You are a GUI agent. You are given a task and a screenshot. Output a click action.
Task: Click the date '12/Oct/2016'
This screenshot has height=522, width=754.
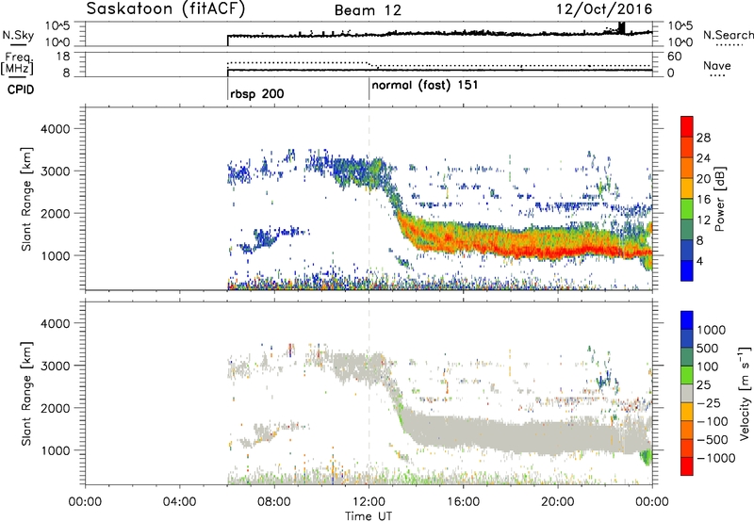pyautogui.click(x=604, y=9)
